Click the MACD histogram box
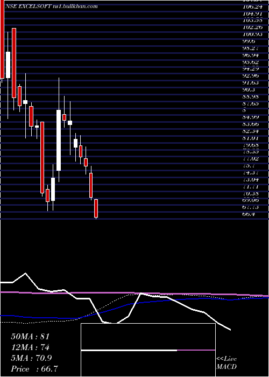The image size is (269, 377). pyautogui.click(x=148, y=350)
